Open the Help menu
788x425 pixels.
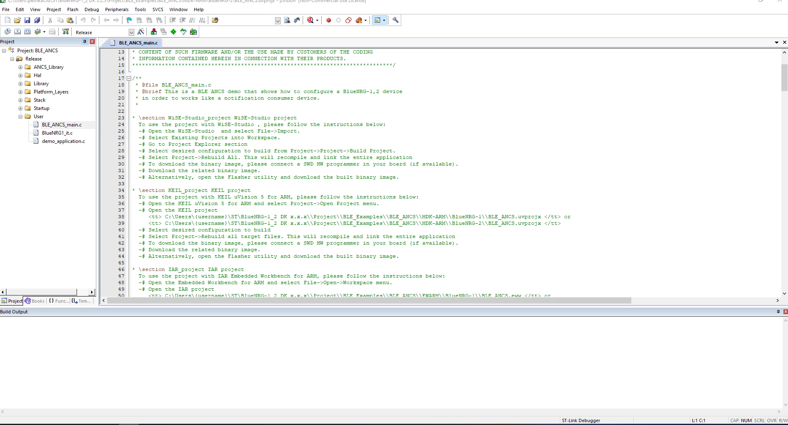199,9
